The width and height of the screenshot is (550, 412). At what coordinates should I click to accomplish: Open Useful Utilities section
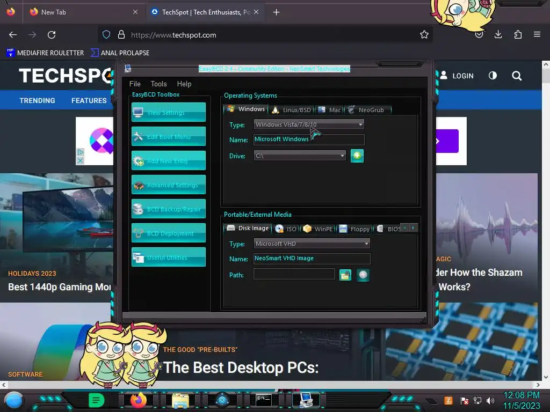168,257
